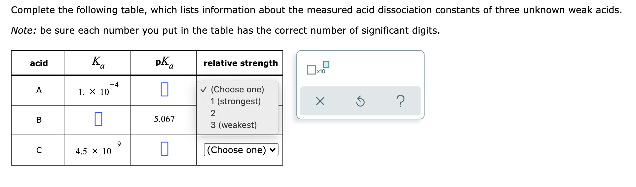Click the pKa column header
The height and width of the screenshot is (187, 636).
pyautogui.click(x=165, y=62)
